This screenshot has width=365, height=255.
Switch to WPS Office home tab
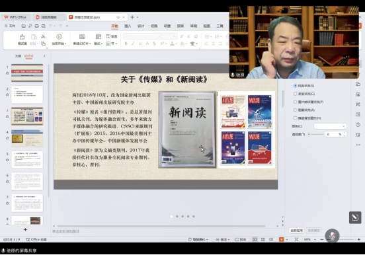15,17
